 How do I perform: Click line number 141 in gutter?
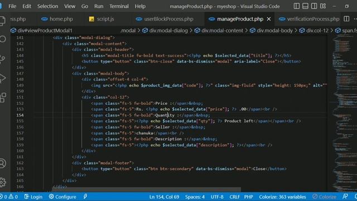(20, 37)
